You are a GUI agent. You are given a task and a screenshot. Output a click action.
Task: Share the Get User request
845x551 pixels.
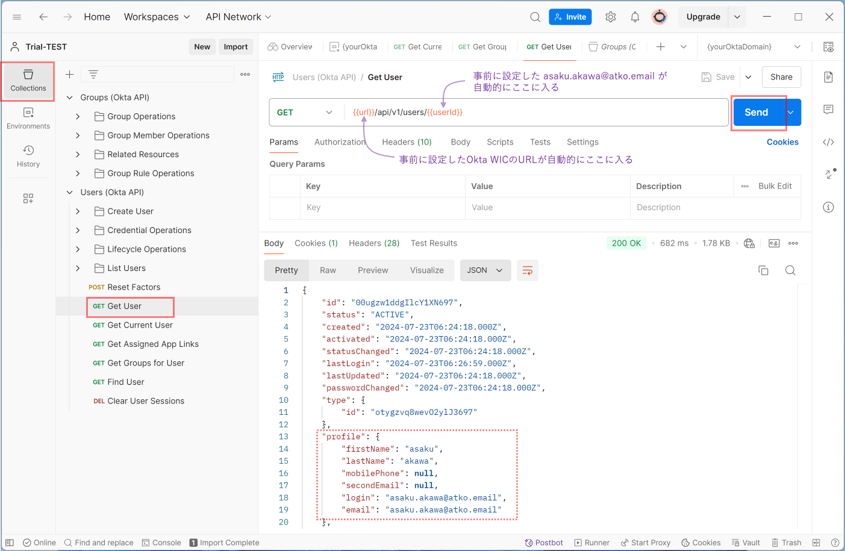[781, 77]
